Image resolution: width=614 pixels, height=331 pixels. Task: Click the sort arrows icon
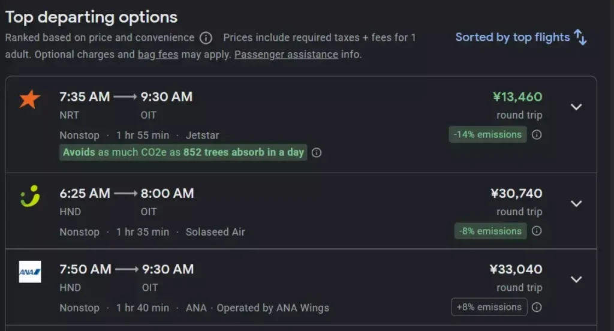[580, 37]
